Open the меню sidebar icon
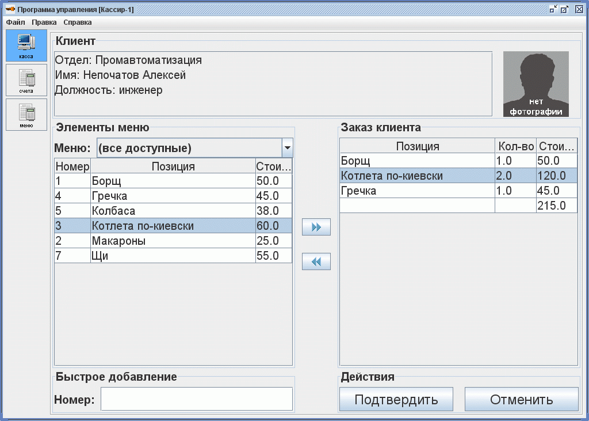 click(26, 114)
